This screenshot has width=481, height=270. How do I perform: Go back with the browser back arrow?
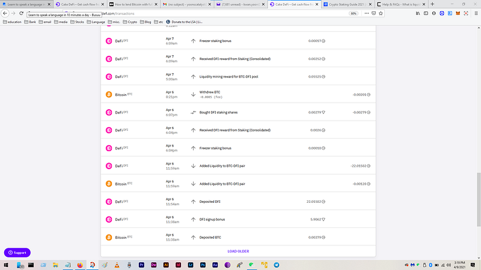pyautogui.click(x=5, y=13)
